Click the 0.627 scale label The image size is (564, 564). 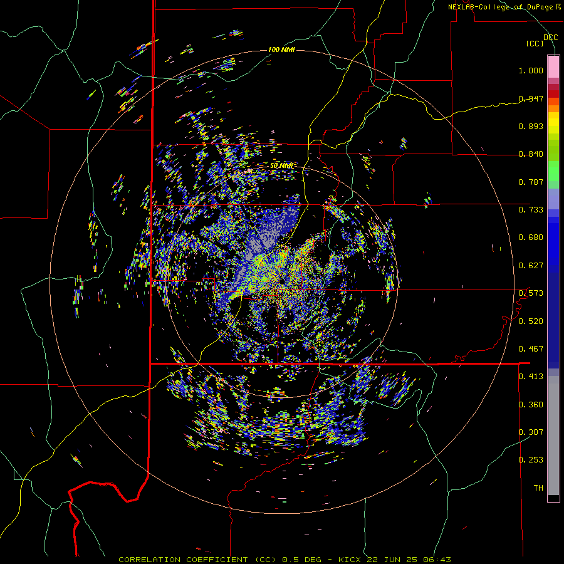[531, 266]
